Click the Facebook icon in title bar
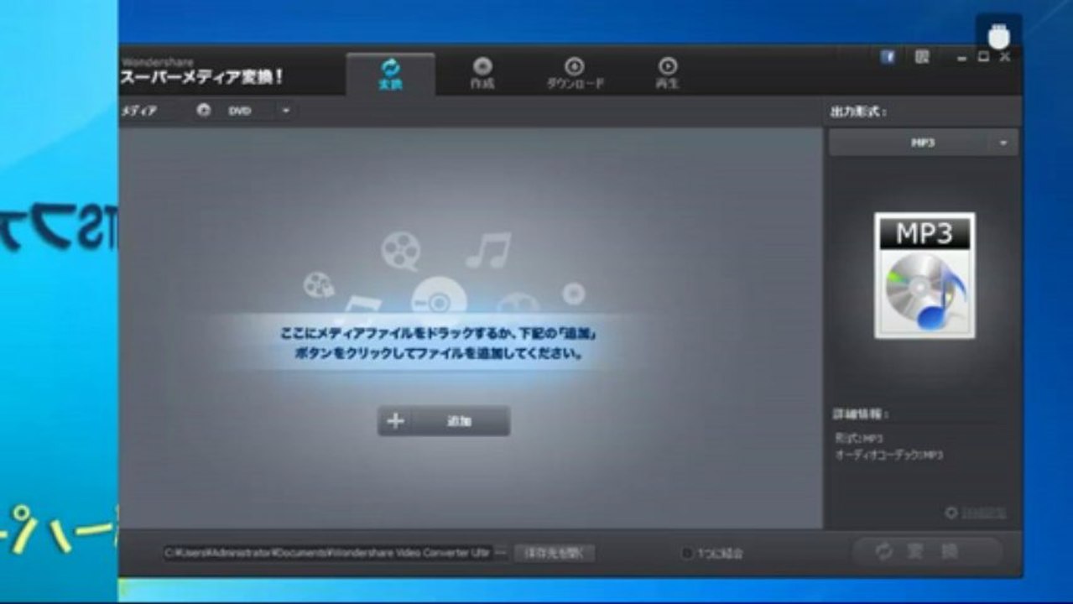The height and width of the screenshot is (604, 1073). tap(888, 57)
